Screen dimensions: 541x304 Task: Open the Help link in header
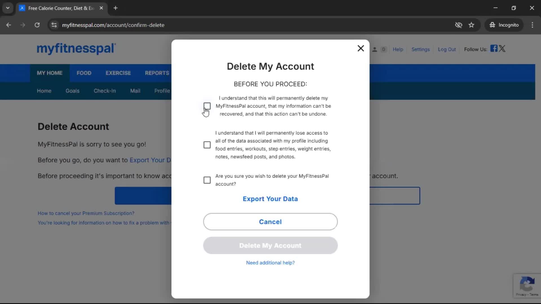pyautogui.click(x=398, y=49)
